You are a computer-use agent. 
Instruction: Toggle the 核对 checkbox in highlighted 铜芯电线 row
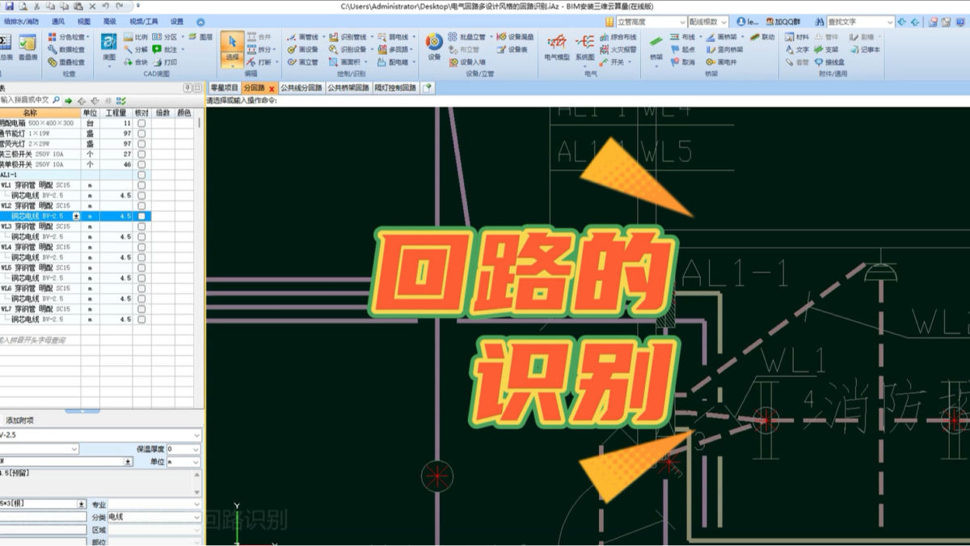point(141,216)
